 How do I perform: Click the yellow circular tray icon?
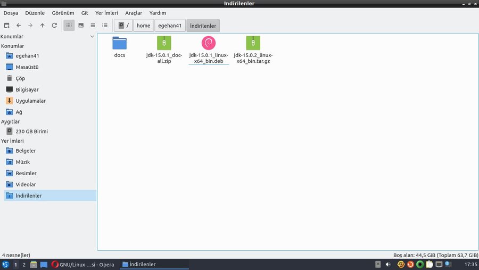tap(401, 265)
